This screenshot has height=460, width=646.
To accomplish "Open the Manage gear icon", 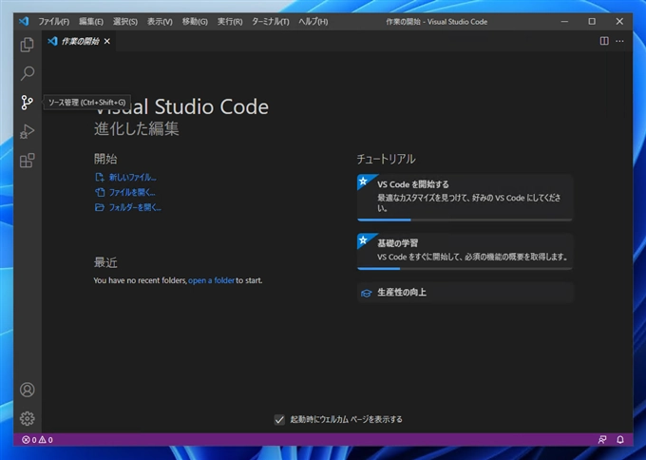I will click(x=28, y=418).
